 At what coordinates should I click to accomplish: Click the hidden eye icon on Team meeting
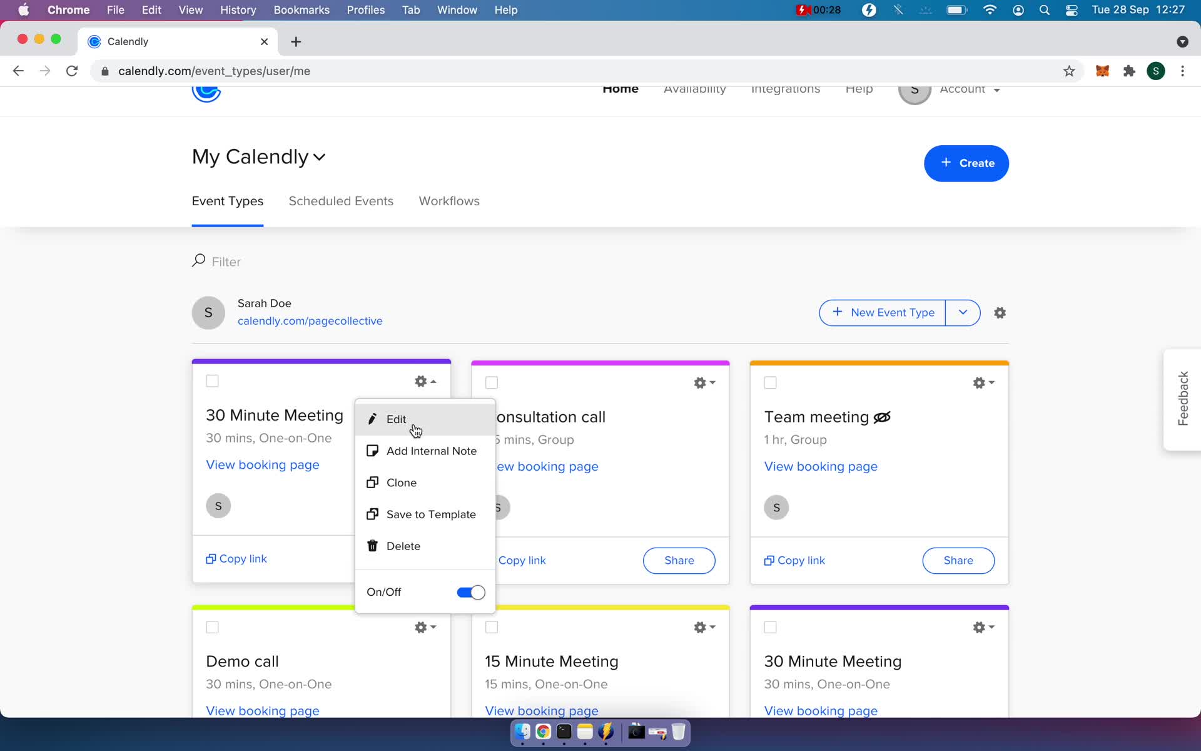click(882, 417)
